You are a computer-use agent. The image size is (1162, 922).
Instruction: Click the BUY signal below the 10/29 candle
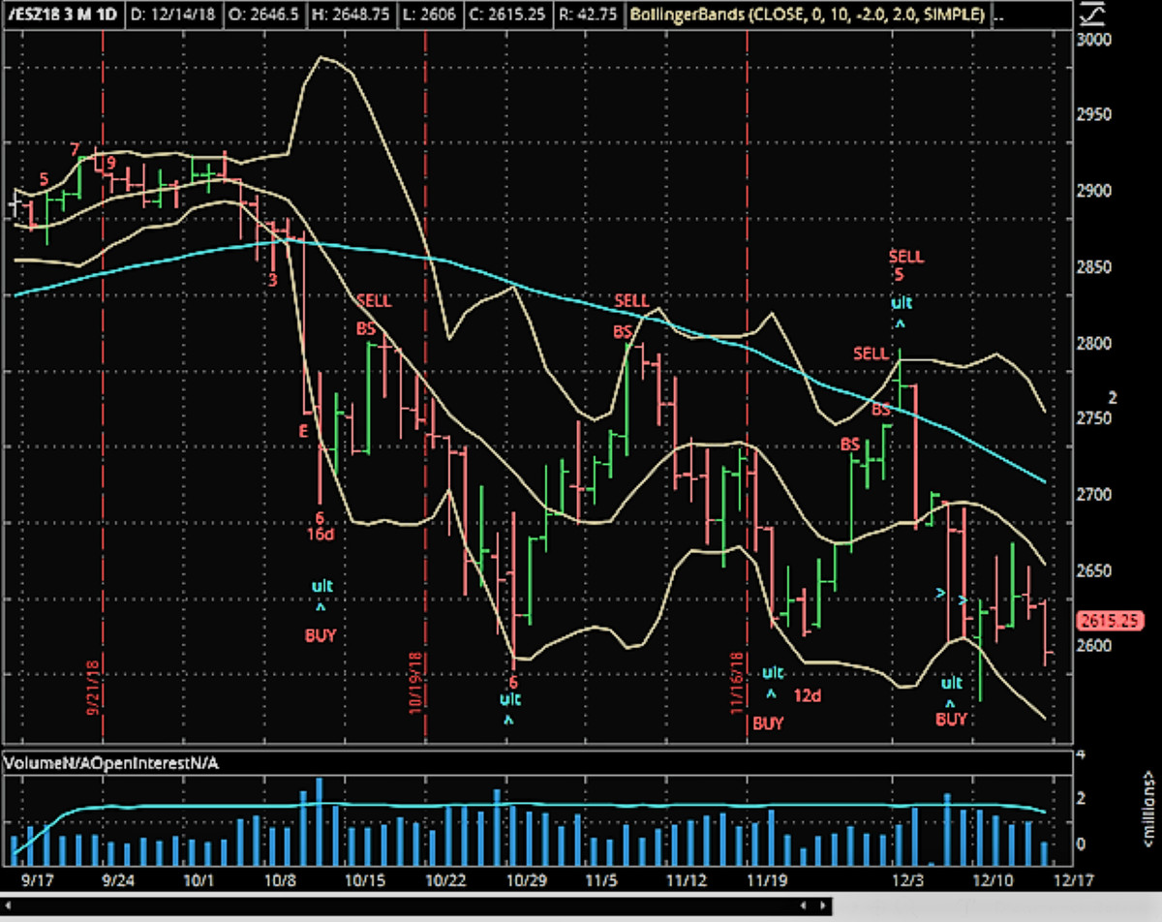coord(319,635)
